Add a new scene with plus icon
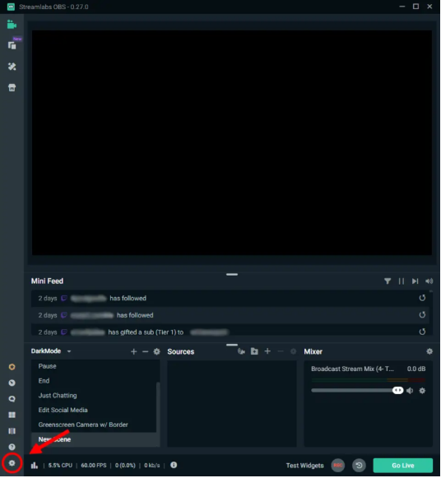The width and height of the screenshot is (441, 478). click(134, 352)
